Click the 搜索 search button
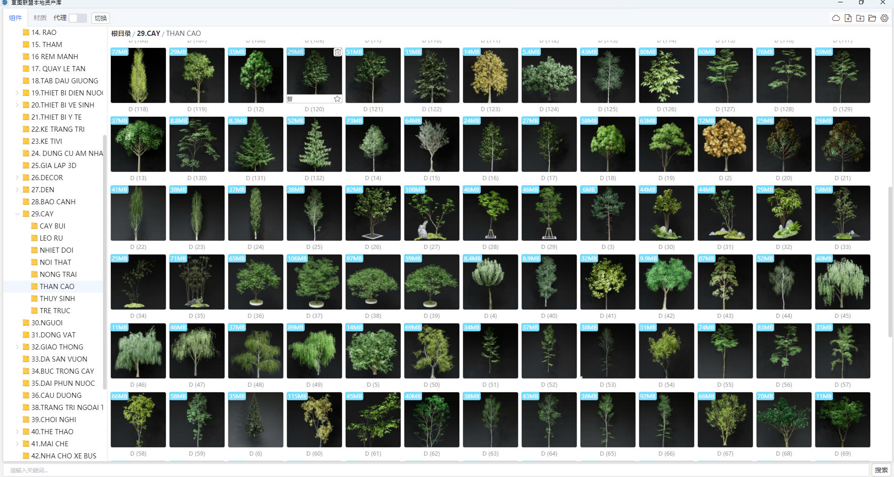The width and height of the screenshot is (894, 477). [880, 470]
